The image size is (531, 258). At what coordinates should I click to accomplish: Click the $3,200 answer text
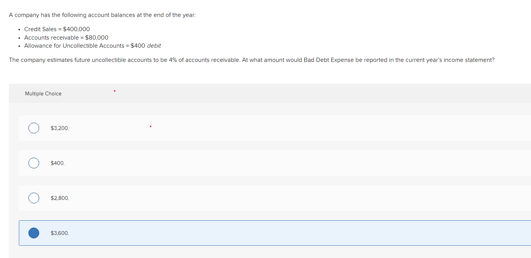point(60,128)
